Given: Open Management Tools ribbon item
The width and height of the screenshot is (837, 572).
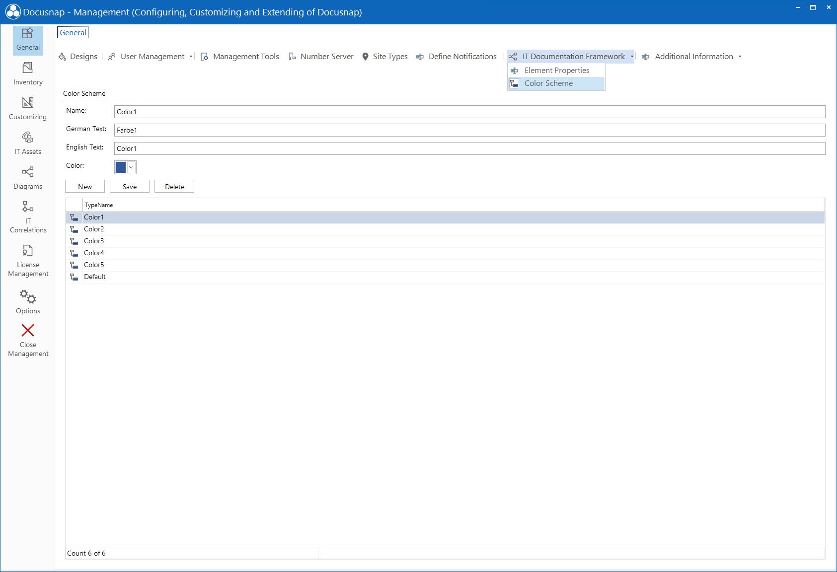Looking at the screenshot, I should (240, 57).
